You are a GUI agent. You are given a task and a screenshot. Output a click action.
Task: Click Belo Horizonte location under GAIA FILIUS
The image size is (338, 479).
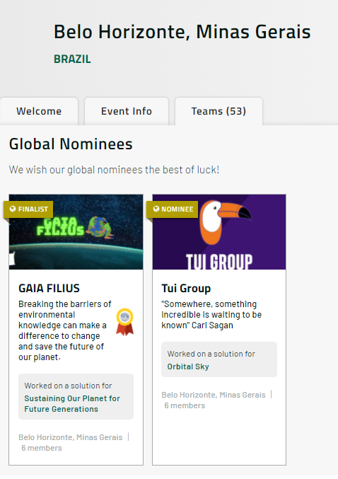71,437
